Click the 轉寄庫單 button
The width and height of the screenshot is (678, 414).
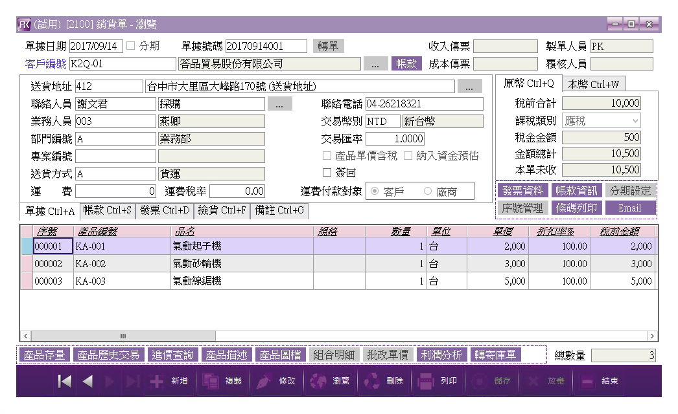pyautogui.click(x=495, y=355)
